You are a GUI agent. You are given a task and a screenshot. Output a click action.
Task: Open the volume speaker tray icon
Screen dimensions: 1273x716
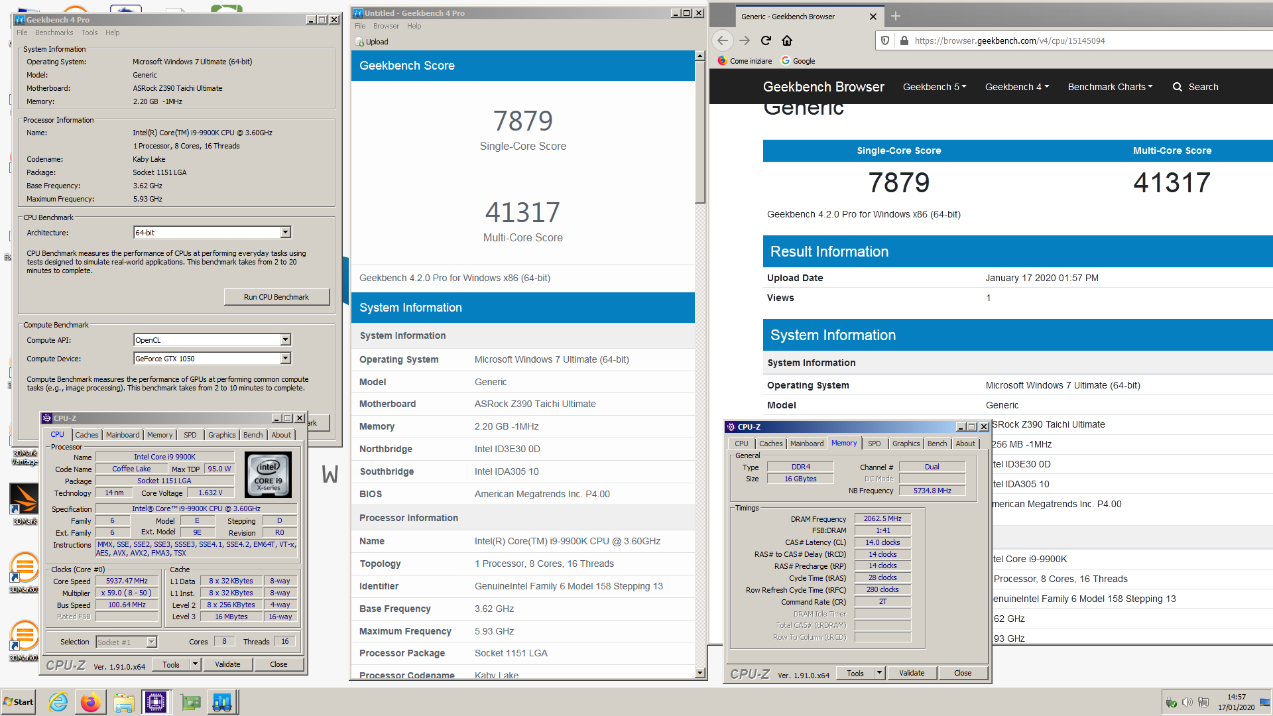point(1187,702)
